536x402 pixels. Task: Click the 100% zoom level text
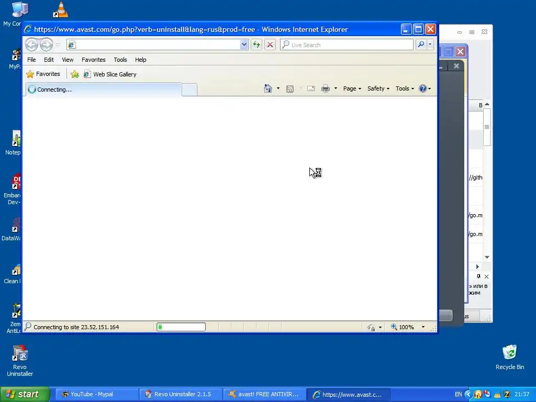tap(406, 327)
